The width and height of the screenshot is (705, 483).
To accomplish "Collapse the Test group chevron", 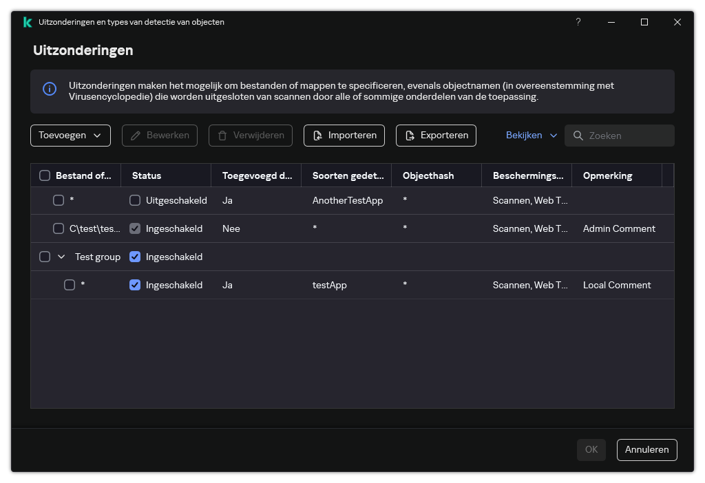I will pyautogui.click(x=61, y=257).
